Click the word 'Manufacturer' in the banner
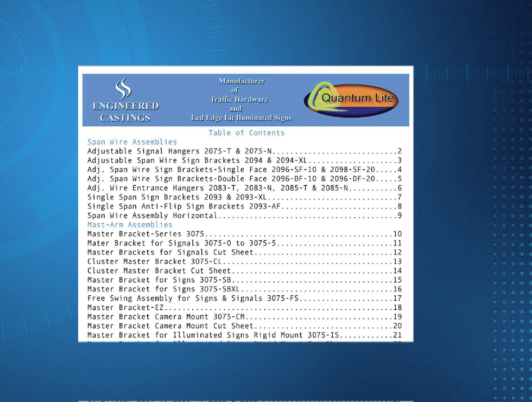Screen dimensions: 532x402 242,81
